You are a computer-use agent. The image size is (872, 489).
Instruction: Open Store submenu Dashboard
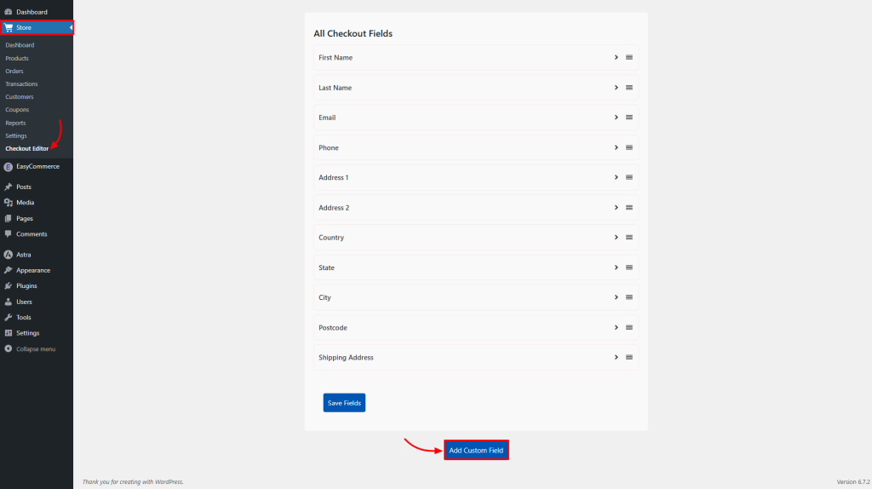pos(20,45)
